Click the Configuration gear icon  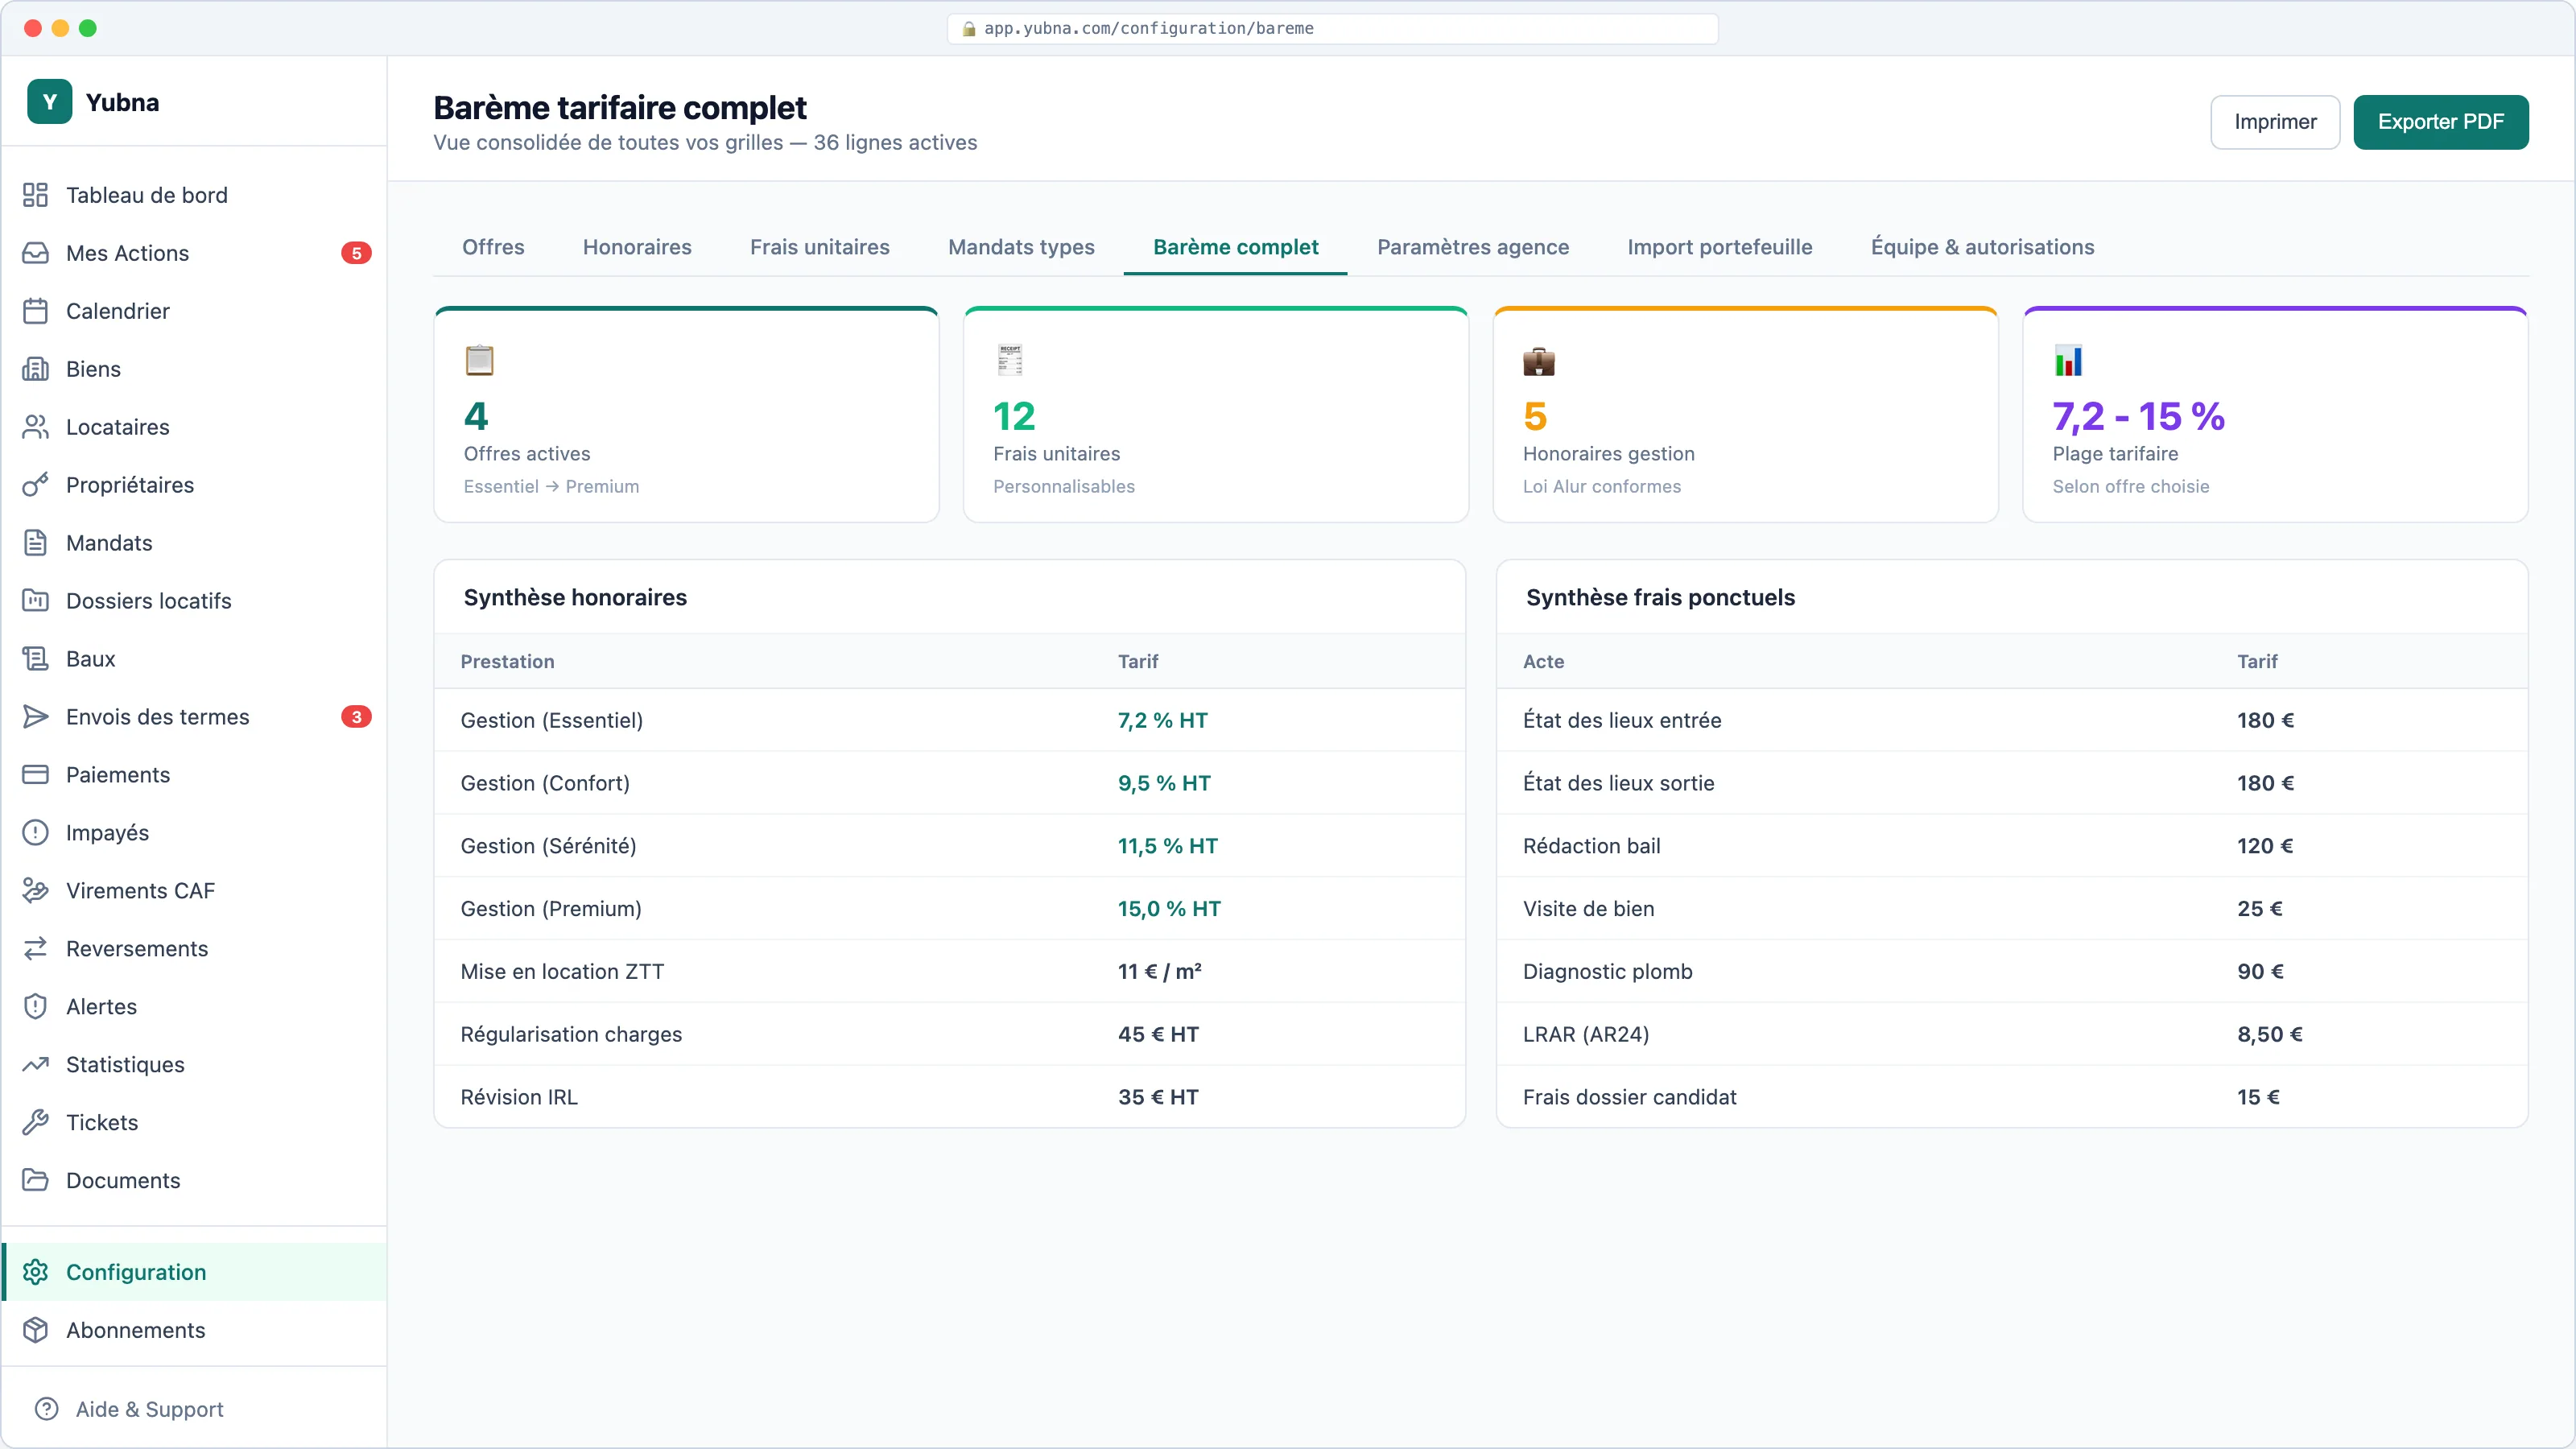click(x=36, y=1272)
